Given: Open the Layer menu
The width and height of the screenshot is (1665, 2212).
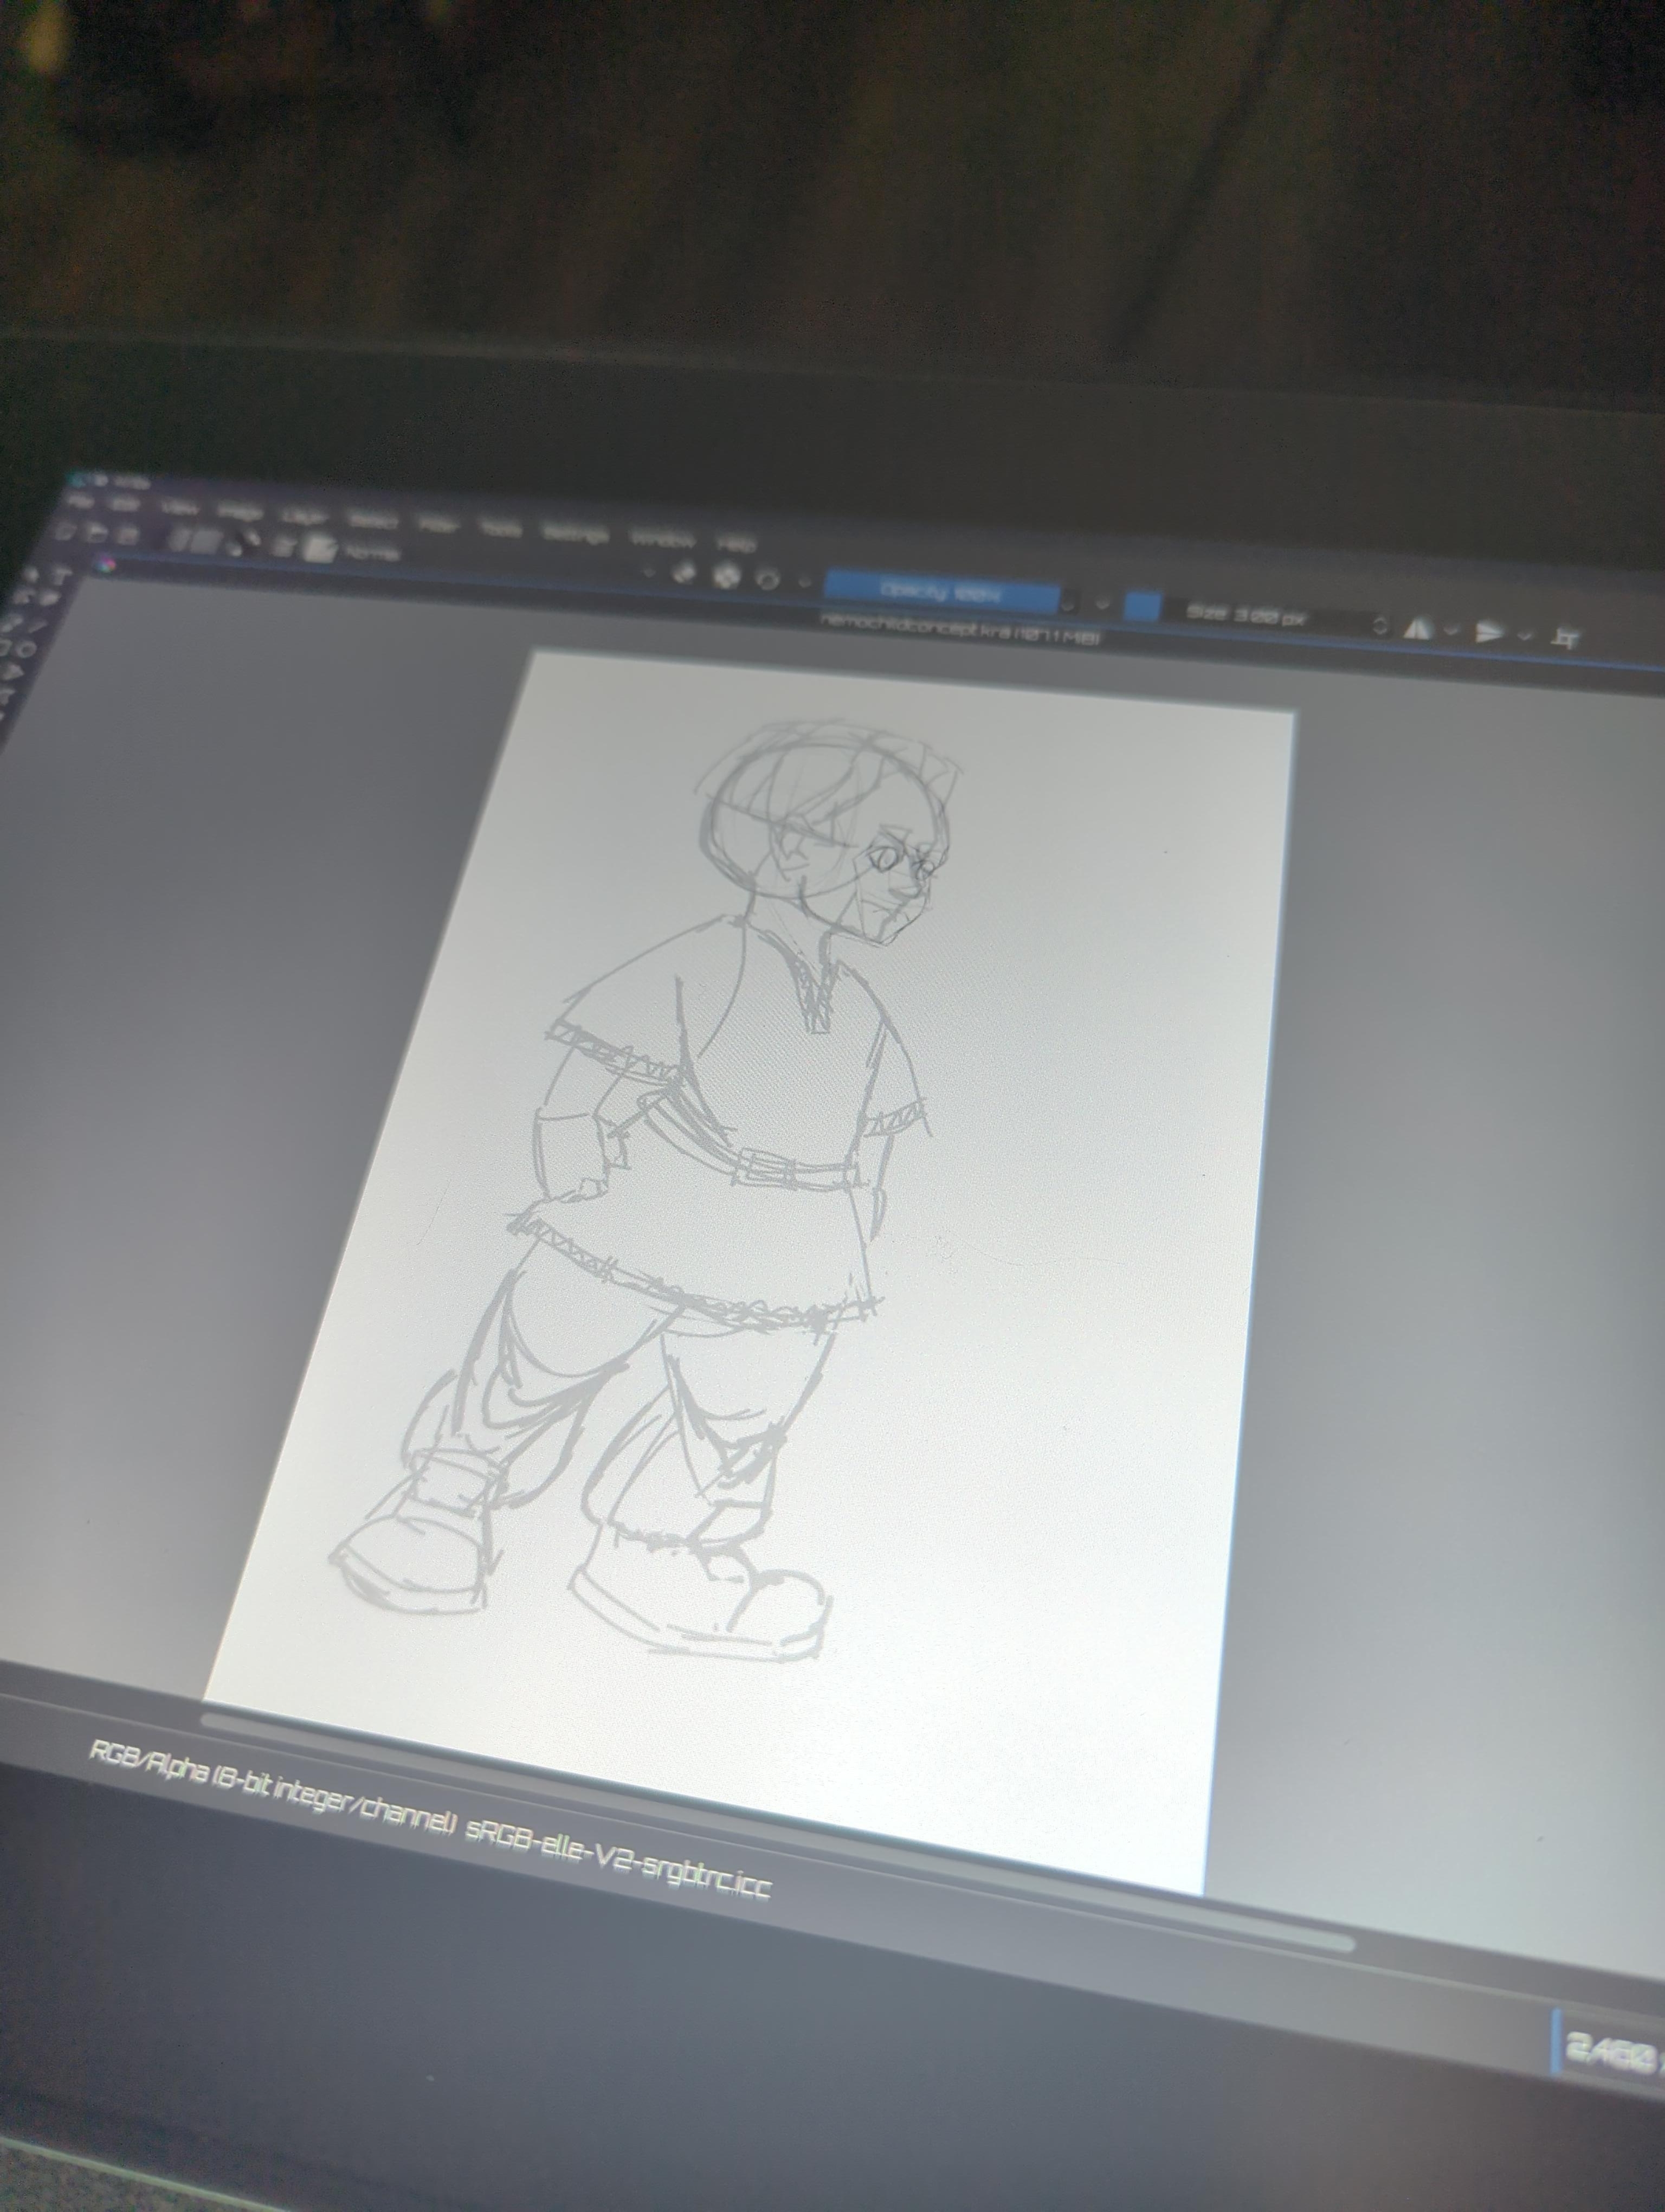Looking at the screenshot, I should pyautogui.click(x=306, y=517).
